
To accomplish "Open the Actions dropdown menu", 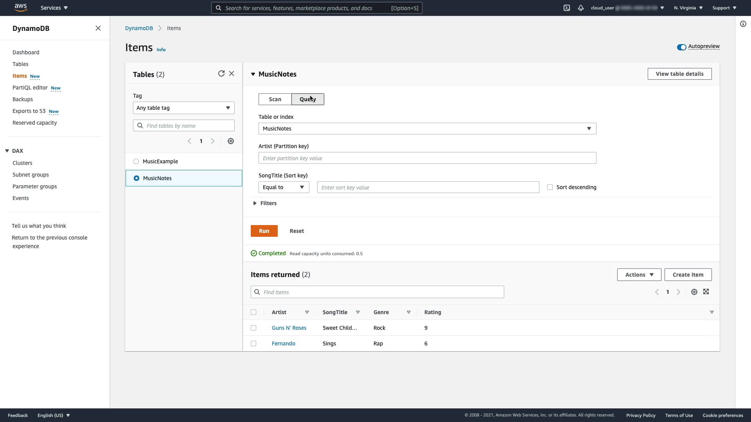I will [x=639, y=275].
